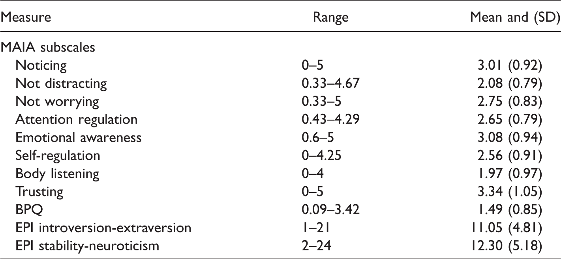
Task: Click the Emotional awareness label
Action: click(79, 138)
